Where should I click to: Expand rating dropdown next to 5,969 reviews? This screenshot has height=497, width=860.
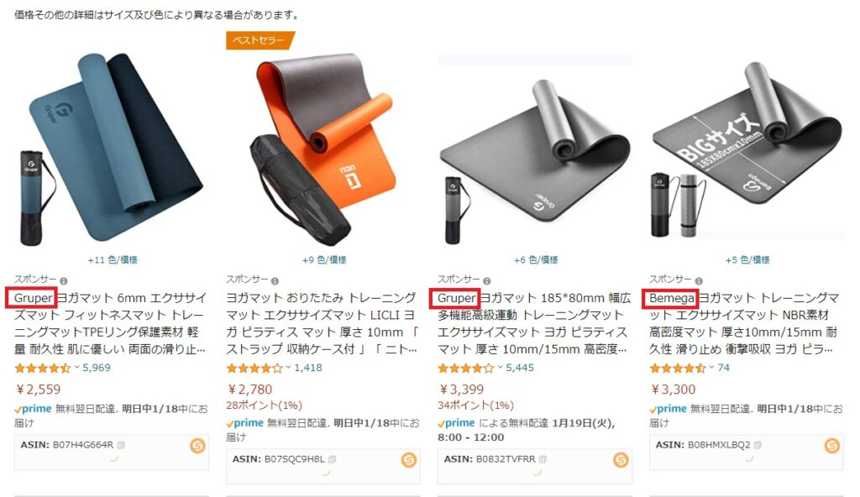pyautogui.click(x=77, y=368)
